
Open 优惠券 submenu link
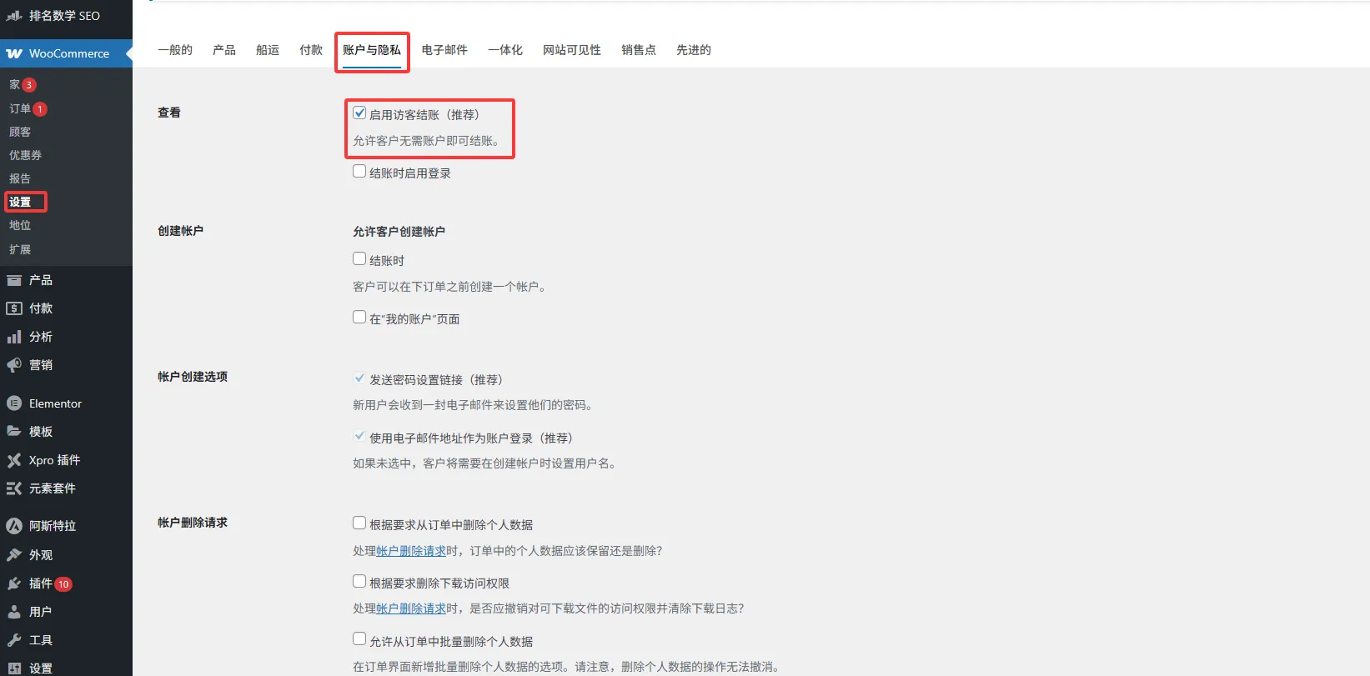click(x=25, y=155)
